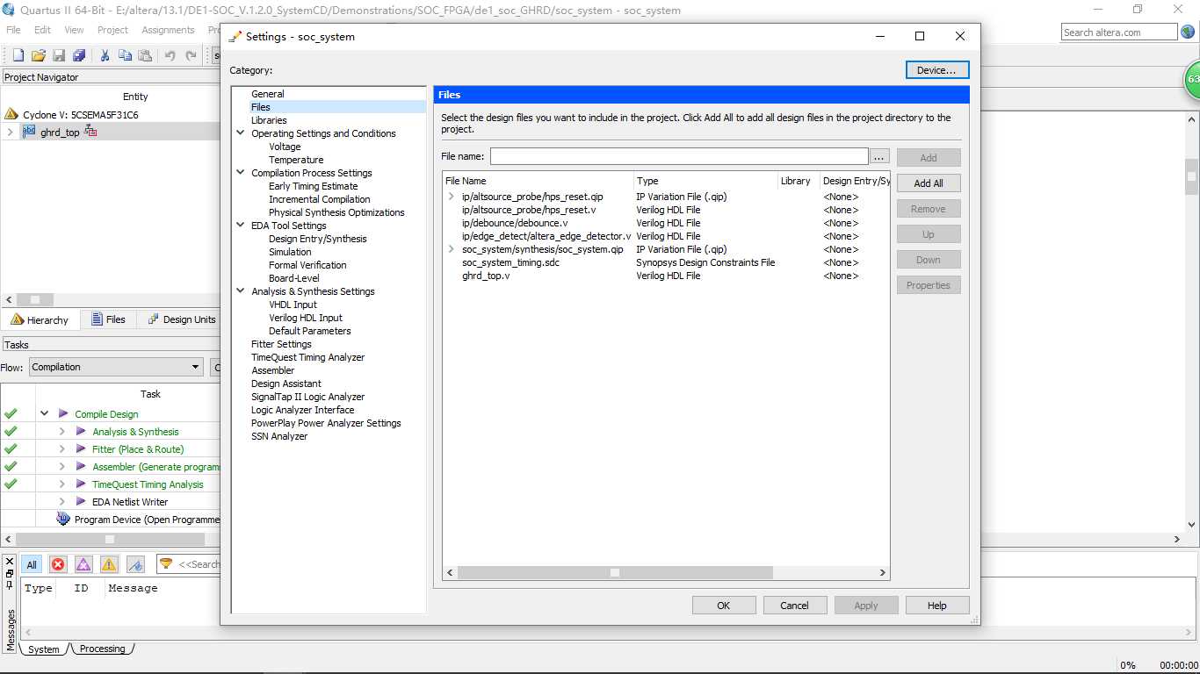Show critical warnings with purple triangle filter
This screenshot has height=674, width=1200.
pyautogui.click(x=83, y=564)
